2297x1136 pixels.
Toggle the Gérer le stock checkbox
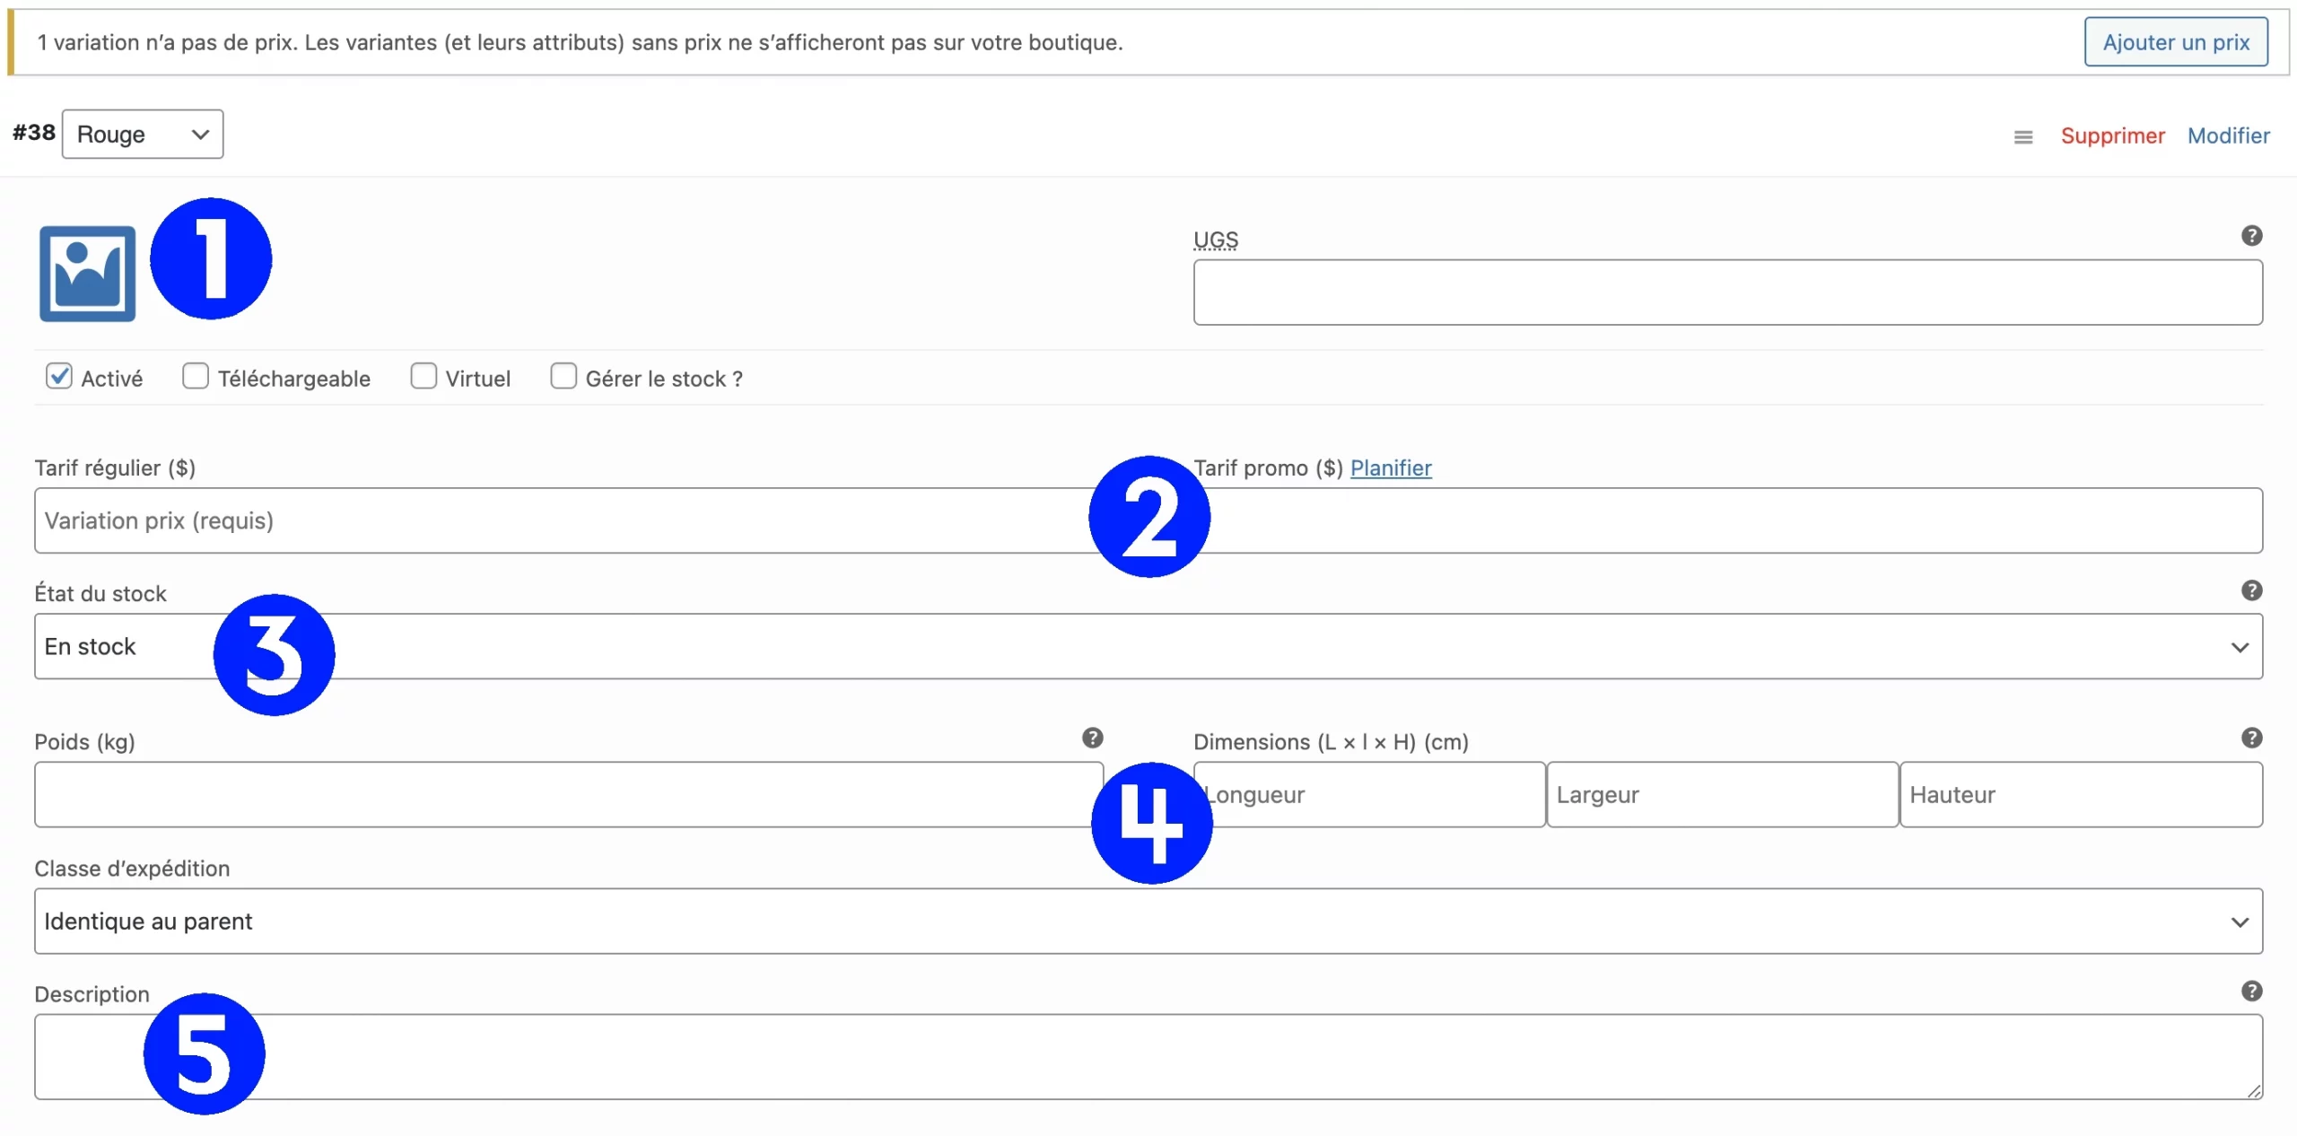pos(563,376)
